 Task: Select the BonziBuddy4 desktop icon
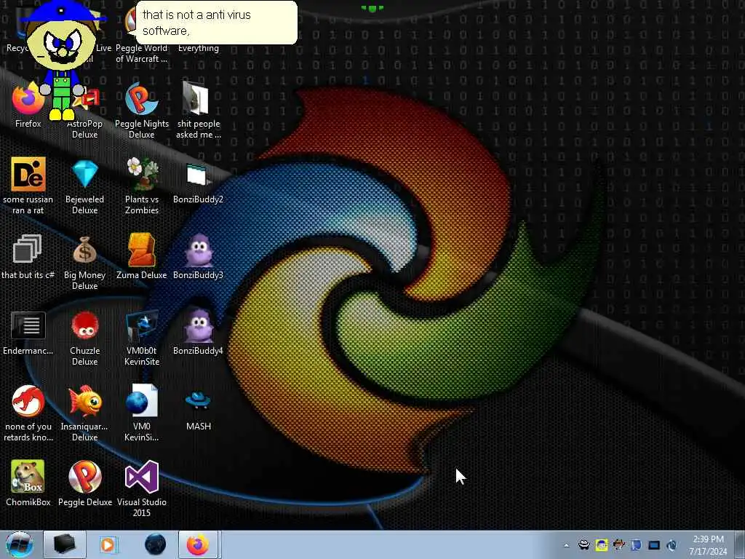tap(198, 332)
